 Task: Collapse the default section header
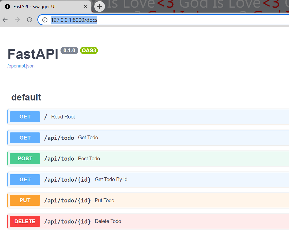(148, 97)
